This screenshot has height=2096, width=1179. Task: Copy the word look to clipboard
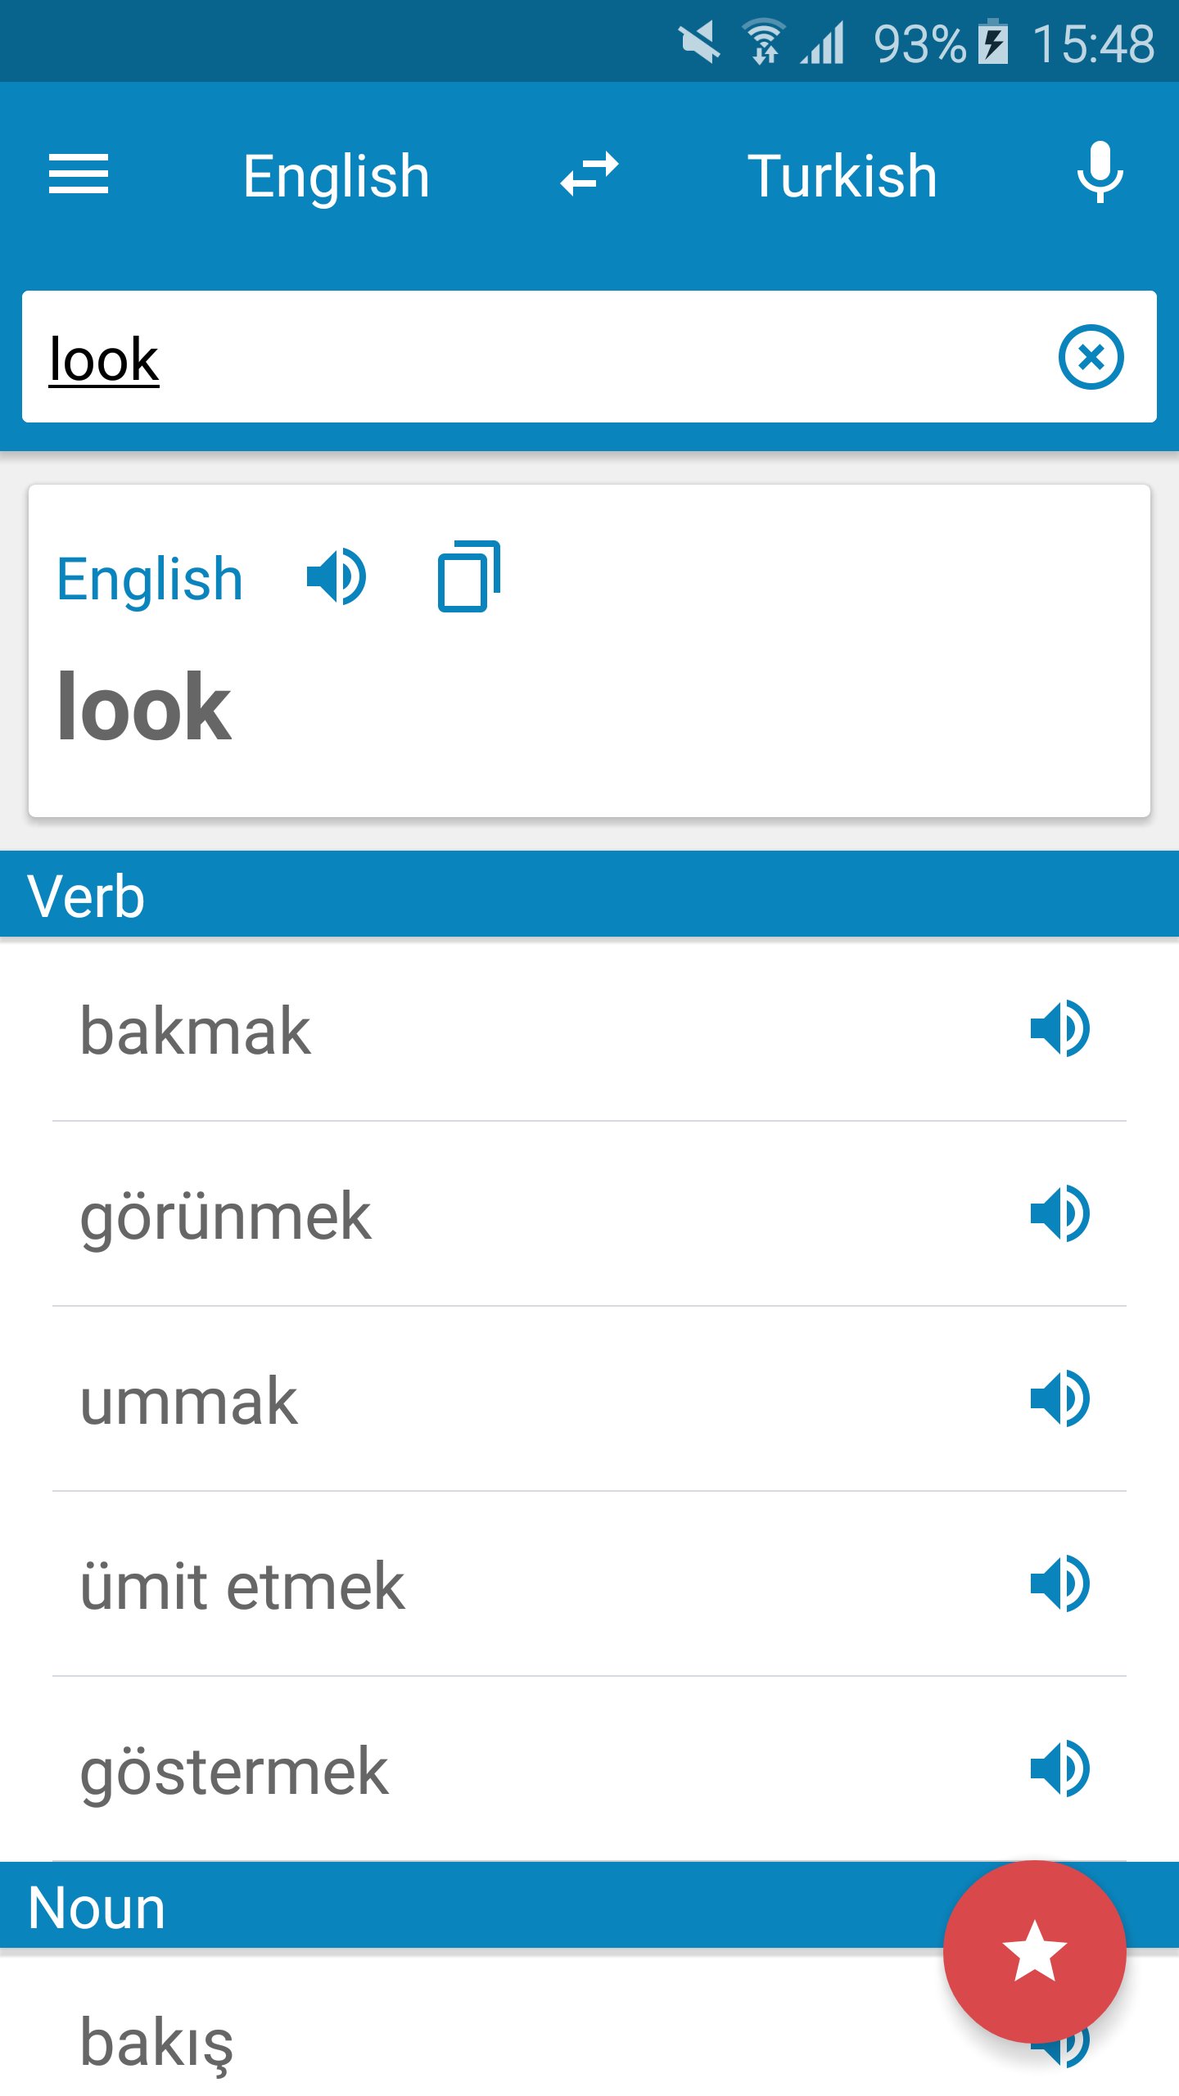468,576
